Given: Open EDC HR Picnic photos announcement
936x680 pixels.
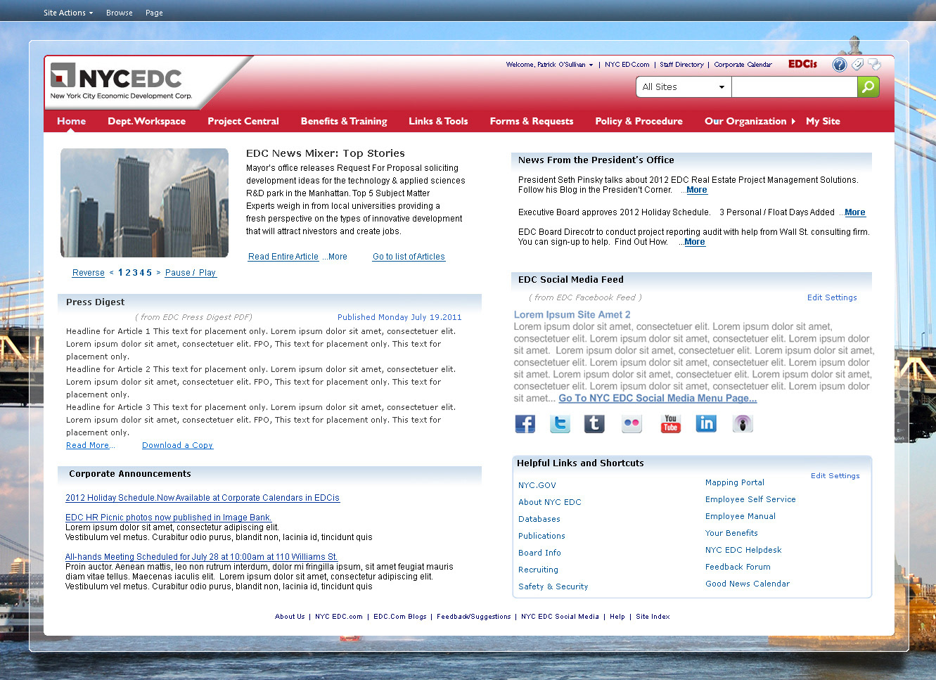Looking at the screenshot, I should click(168, 518).
